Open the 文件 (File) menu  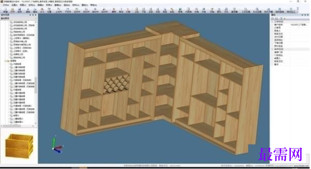point(6,5)
